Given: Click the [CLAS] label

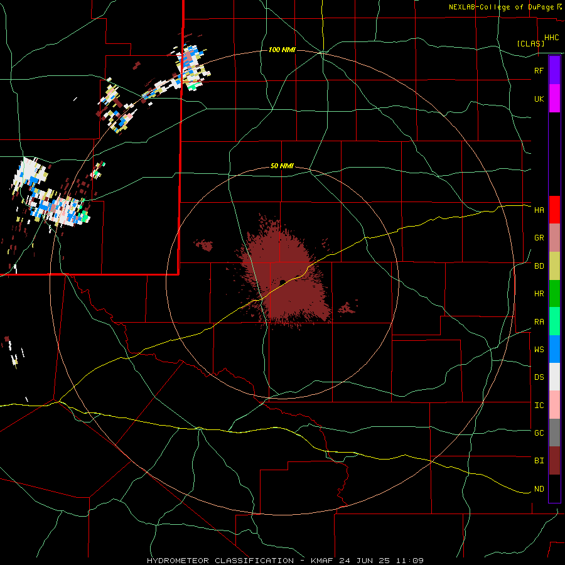Looking at the screenshot, I should coord(530,43).
